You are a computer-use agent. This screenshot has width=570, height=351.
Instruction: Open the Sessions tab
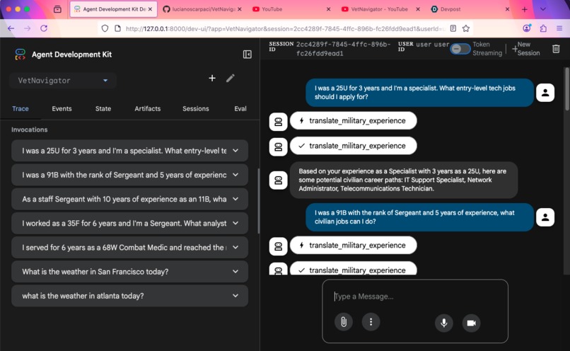196,109
